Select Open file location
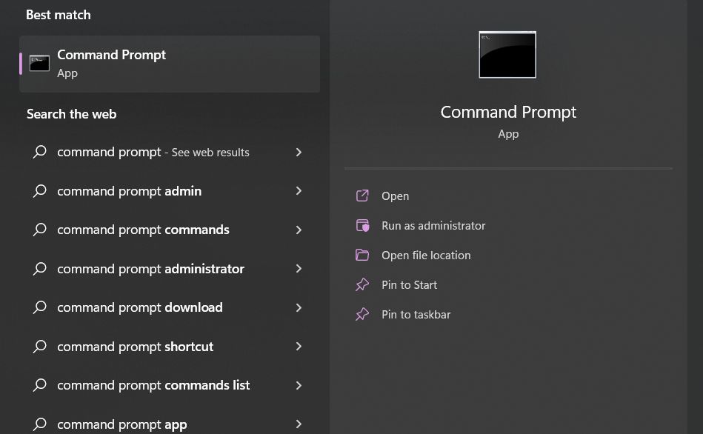The height and width of the screenshot is (434, 703). pos(426,255)
